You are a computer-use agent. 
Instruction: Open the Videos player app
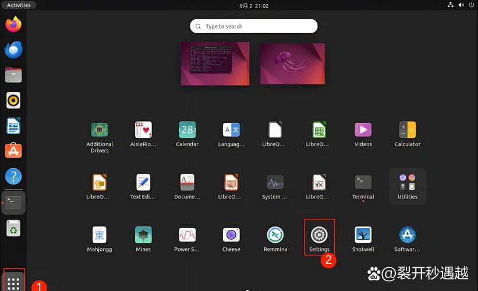(x=363, y=134)
